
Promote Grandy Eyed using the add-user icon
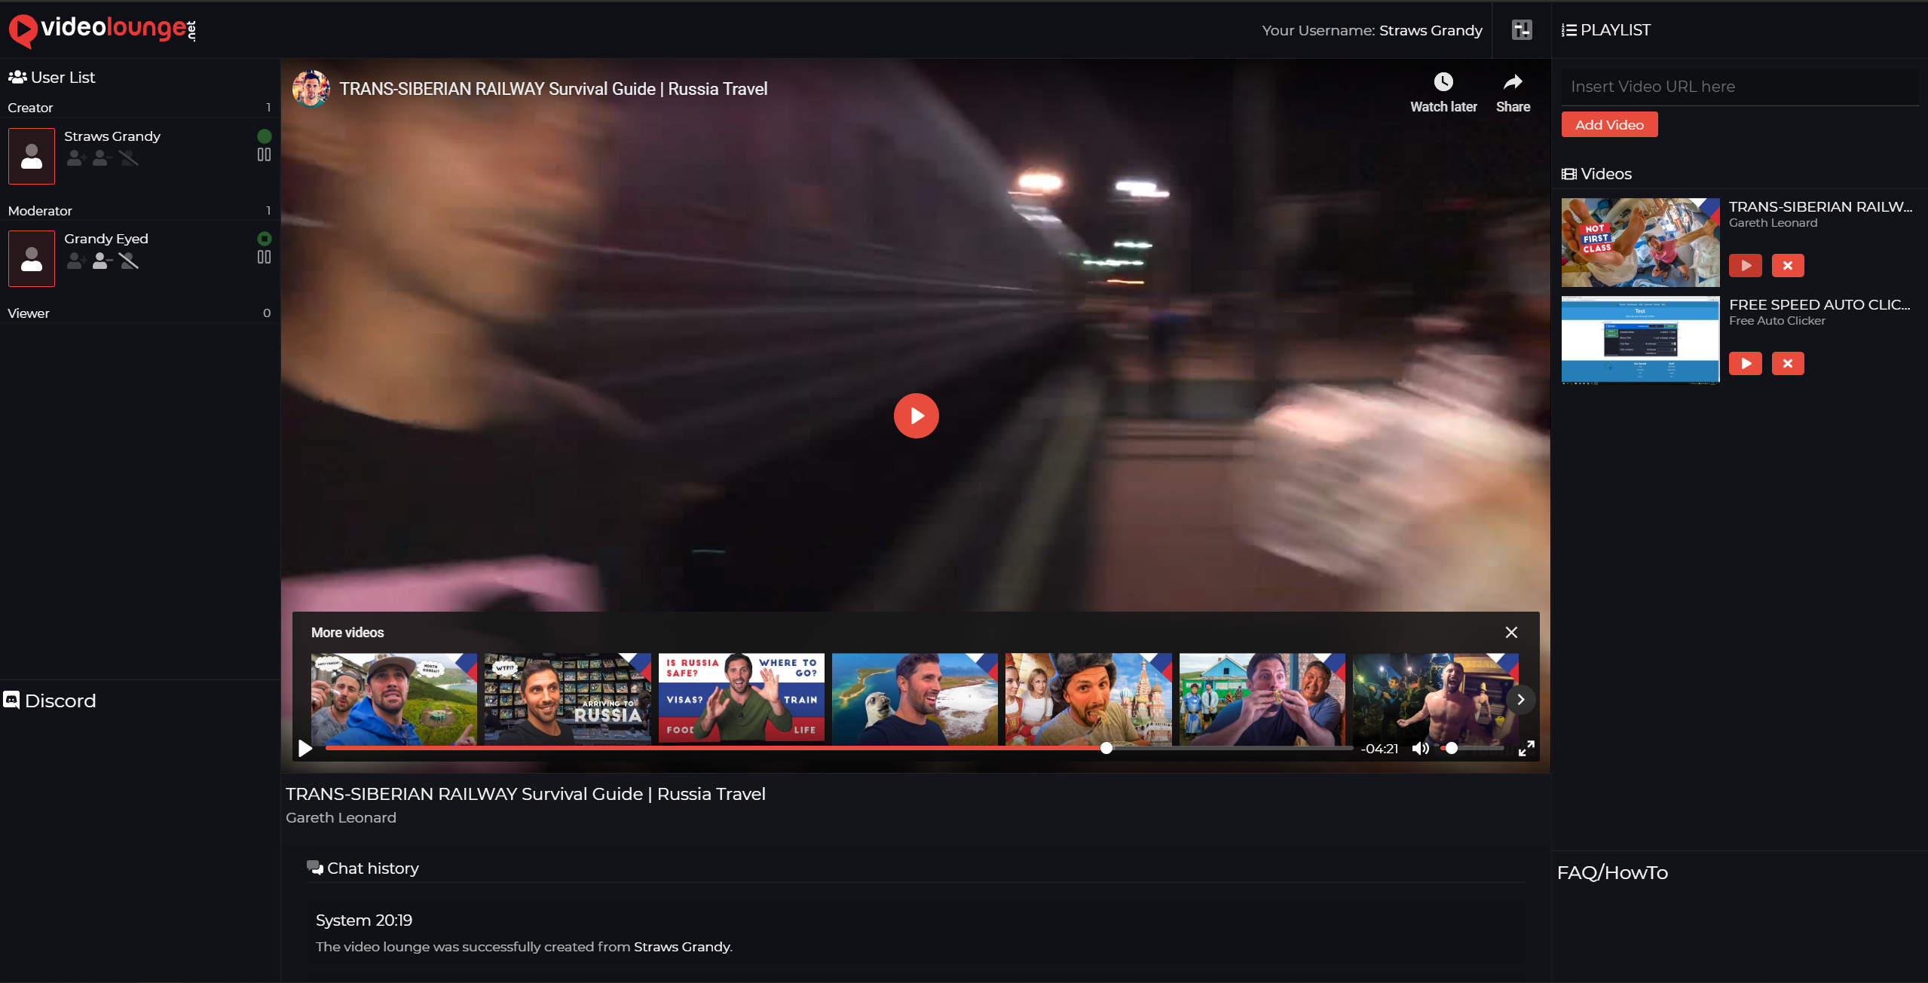pos(75,261)
